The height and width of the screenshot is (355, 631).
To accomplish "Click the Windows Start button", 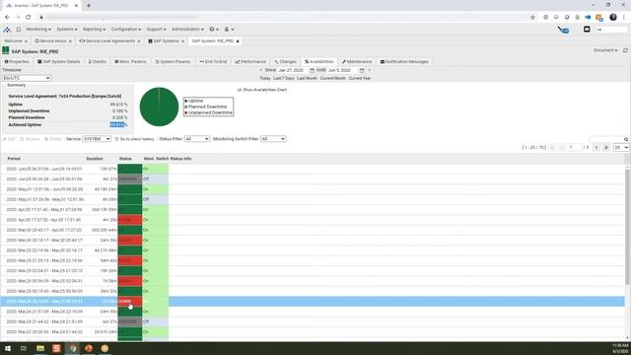I will (8, 348).
